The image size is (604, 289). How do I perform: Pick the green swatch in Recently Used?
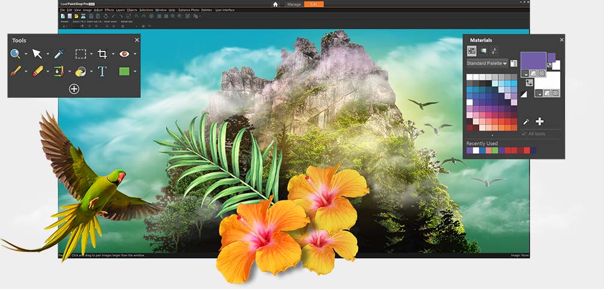[495, 150]
